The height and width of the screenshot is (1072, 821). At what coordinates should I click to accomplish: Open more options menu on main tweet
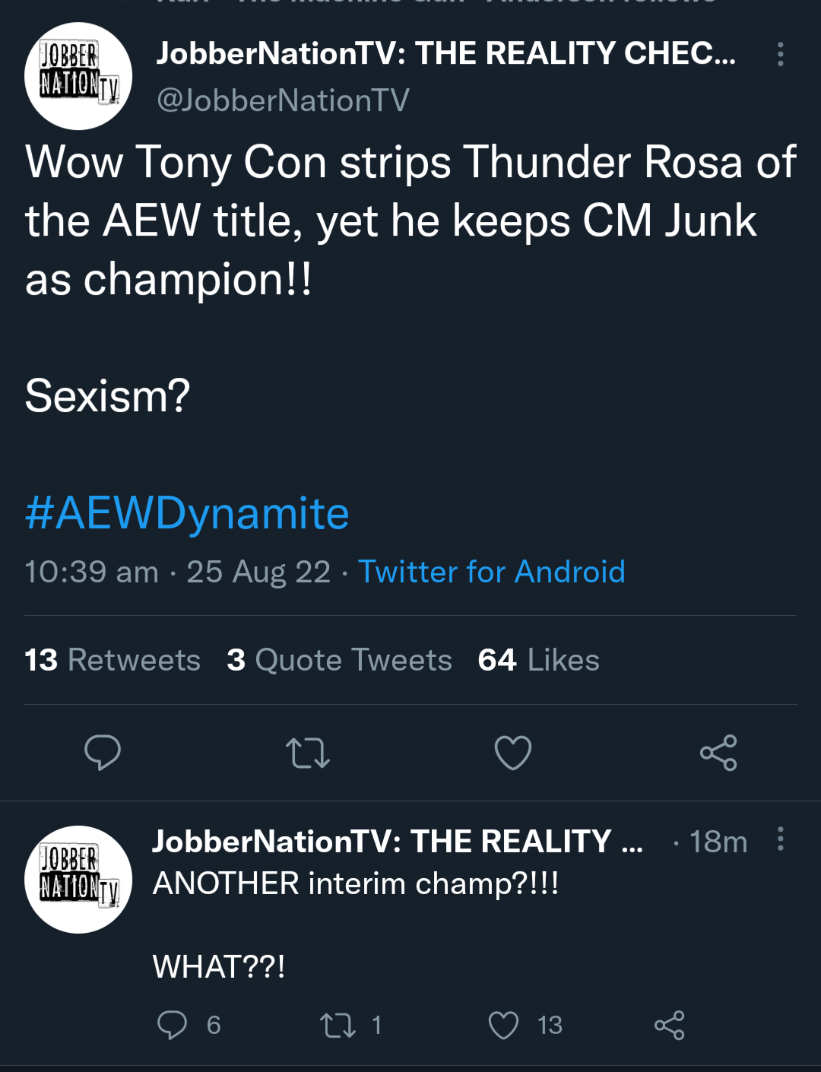(780, 54)
